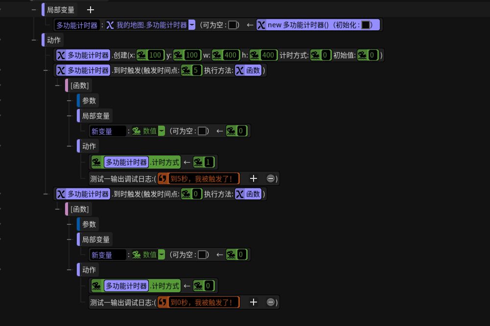Click numeric icon of first 新变量 default 0
Image resolution: width=490 pixels, height=326 pixels.
(x=231, y=131)
